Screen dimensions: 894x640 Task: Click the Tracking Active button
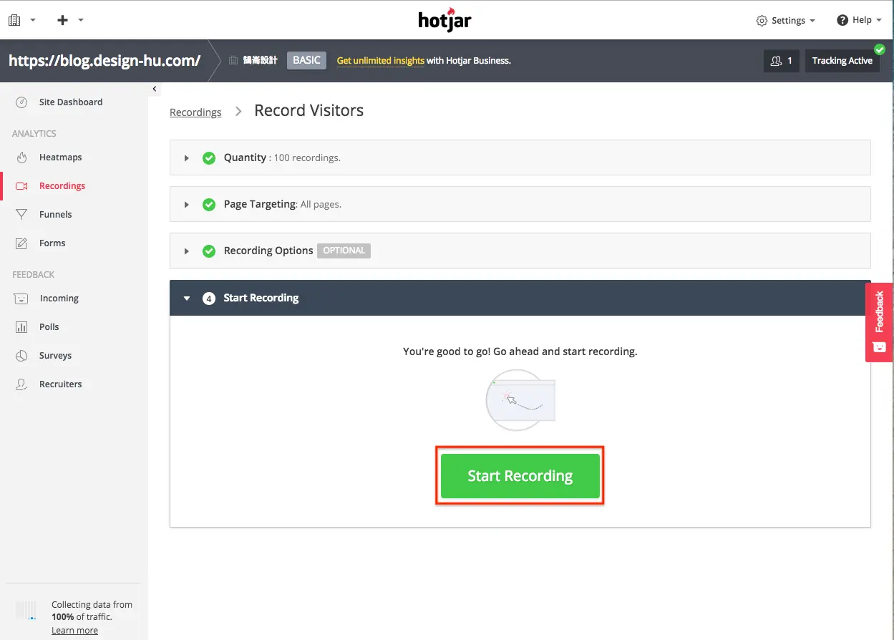coord(842,61)
